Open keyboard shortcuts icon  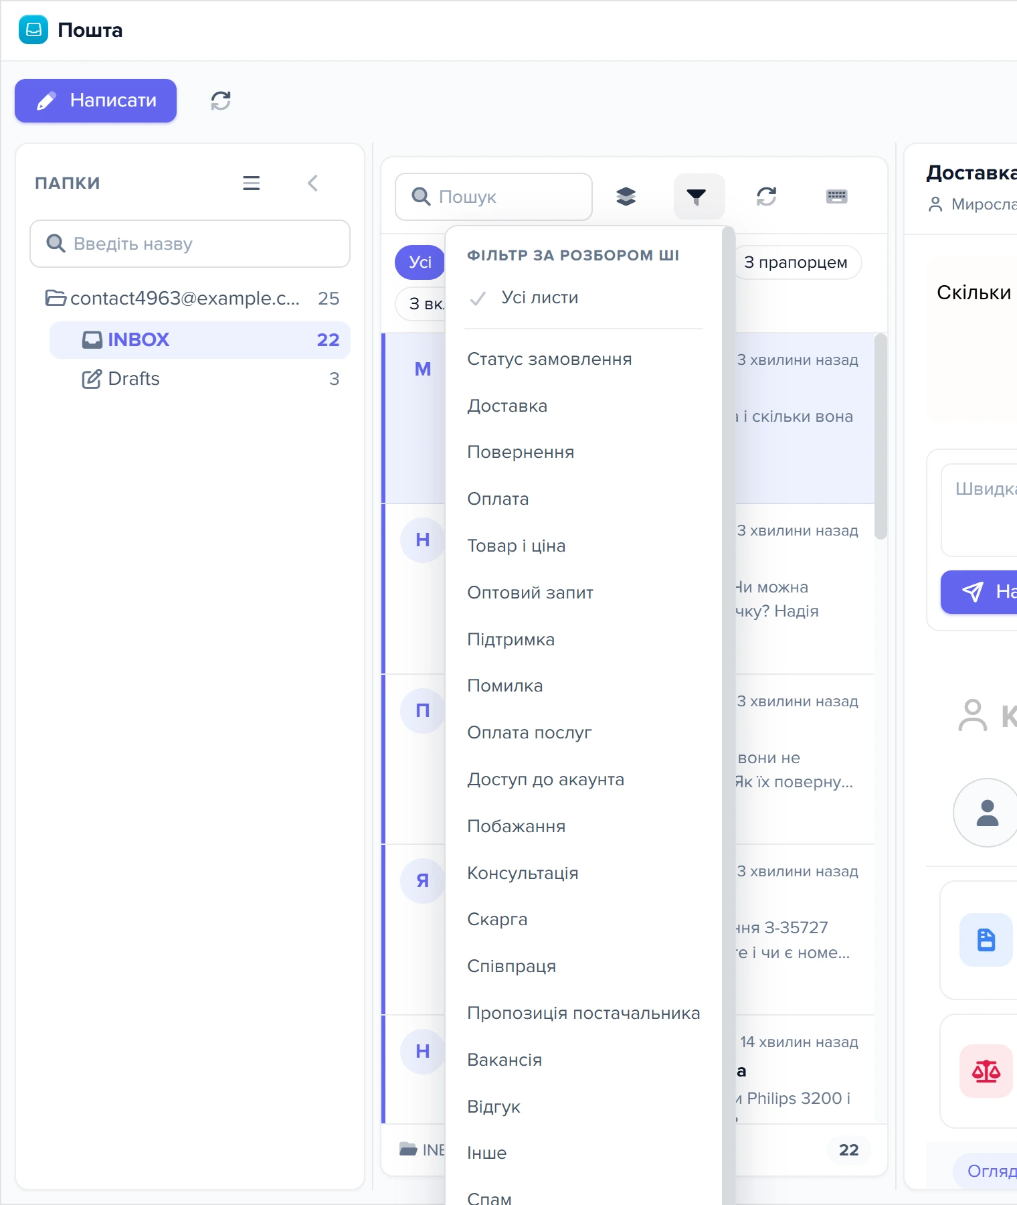tap(837, 197)
